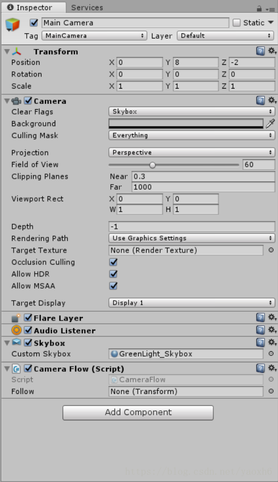Open Camera component gear settings
Viewport: 278px width, 482px height.
(x=272, y=100)
